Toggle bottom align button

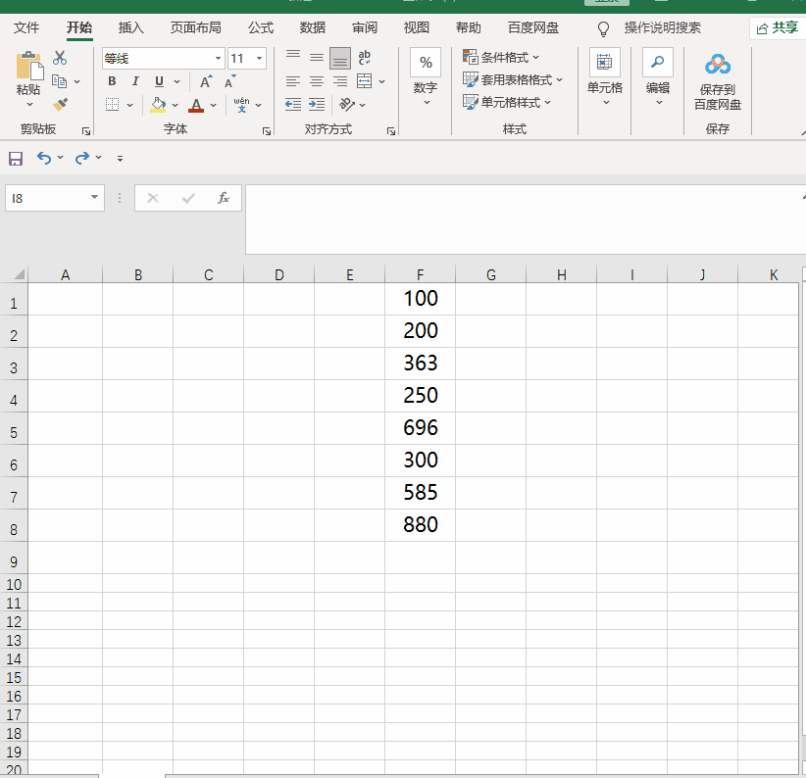[x=340, y=59]
